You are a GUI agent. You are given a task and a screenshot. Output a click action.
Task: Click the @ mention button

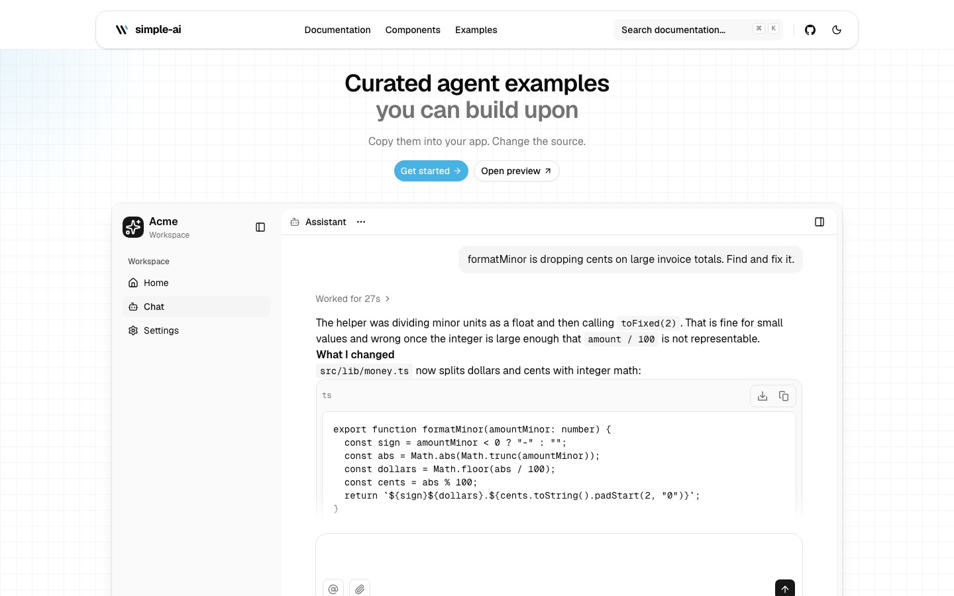[x=333, y=589]
